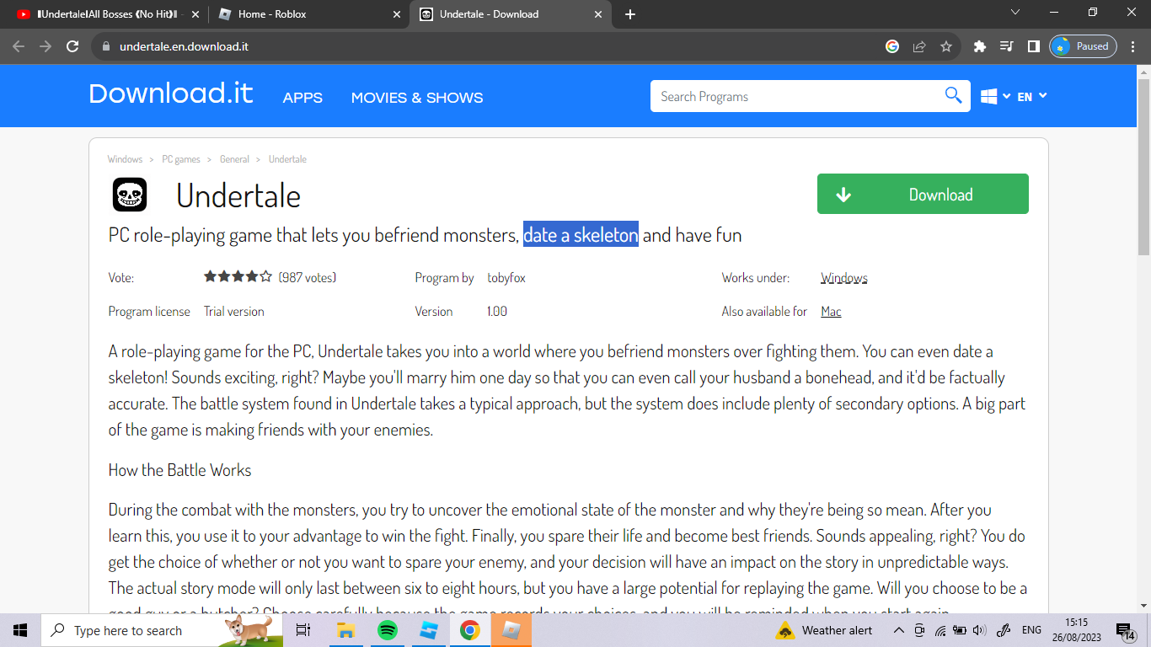Click the search magnifier icon
1151x647 pixels.
point(953,96)
